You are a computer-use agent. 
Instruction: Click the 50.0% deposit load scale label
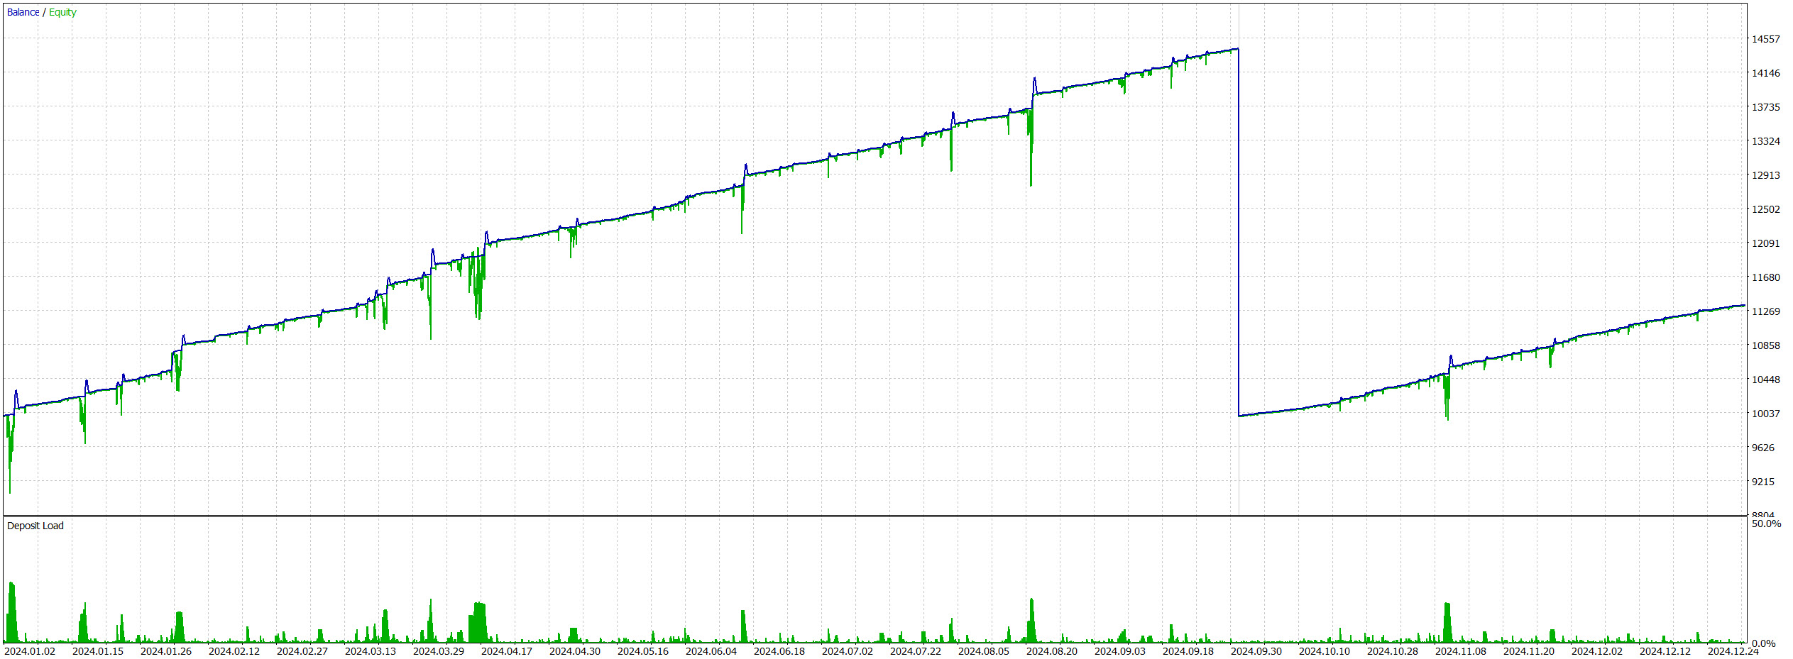1766,524
